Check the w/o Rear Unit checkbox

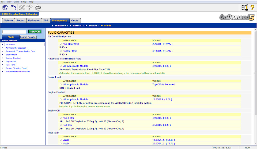tap(61, 44)
